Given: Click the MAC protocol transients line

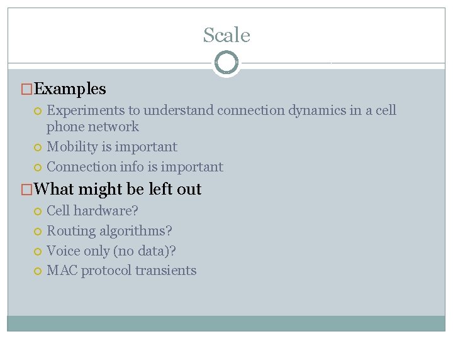Looking at the screenshot, I should tap(121, 271).
